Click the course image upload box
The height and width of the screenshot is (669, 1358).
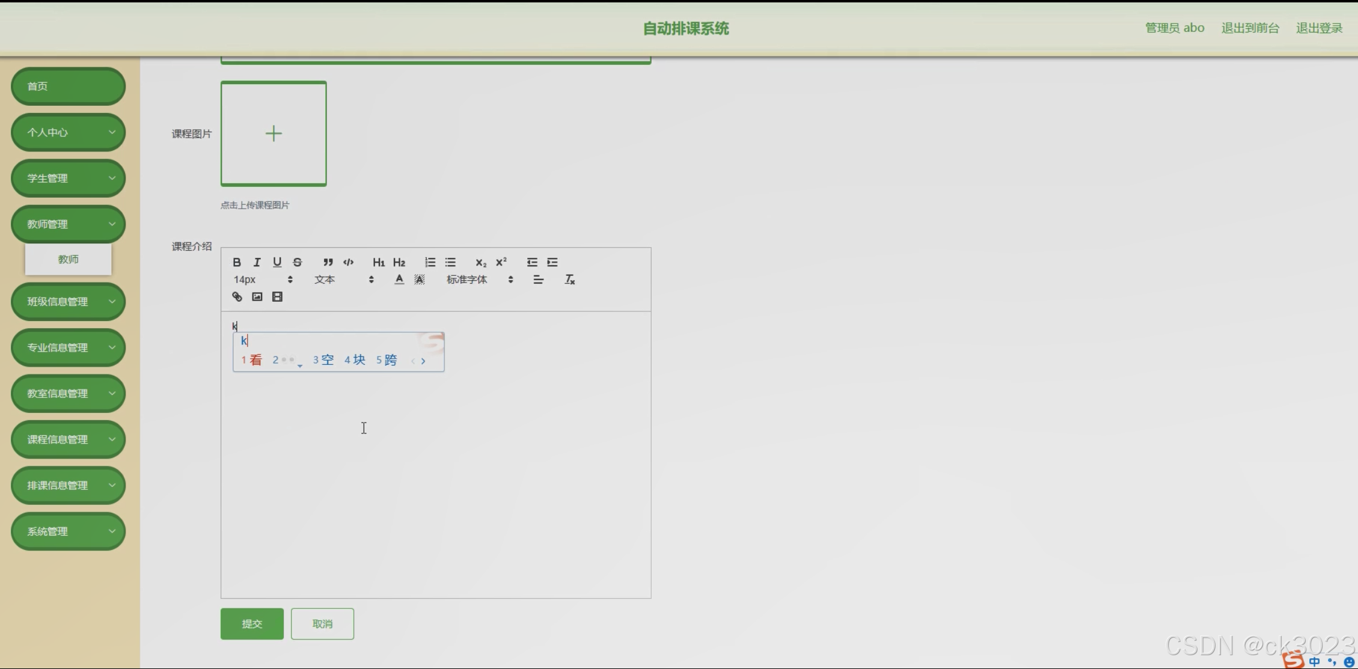(274, 133)
